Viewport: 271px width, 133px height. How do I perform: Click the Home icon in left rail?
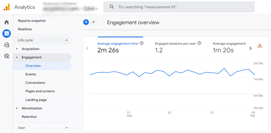tap(7, 22)
